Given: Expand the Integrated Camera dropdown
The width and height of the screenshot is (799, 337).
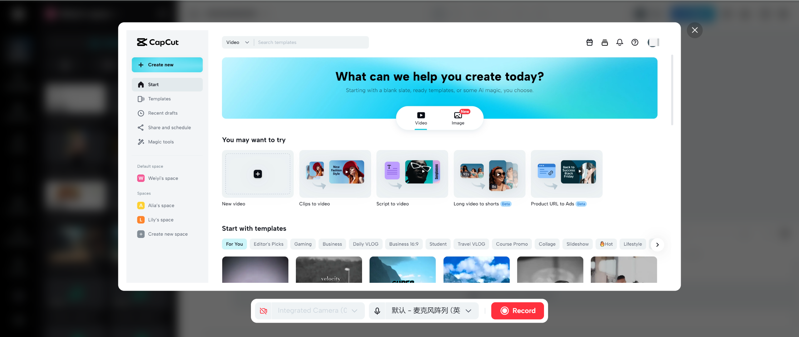Looking at the screenshot, I should 355,311.
